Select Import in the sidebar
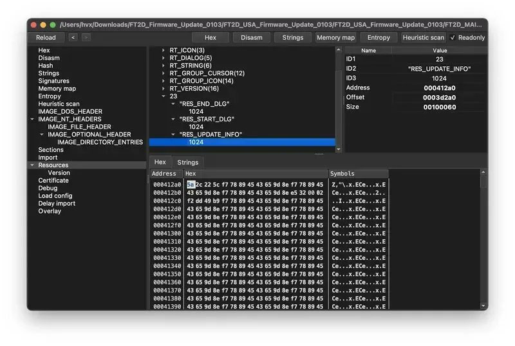This screenshot has height=346, width=515. tap(48, 157)
